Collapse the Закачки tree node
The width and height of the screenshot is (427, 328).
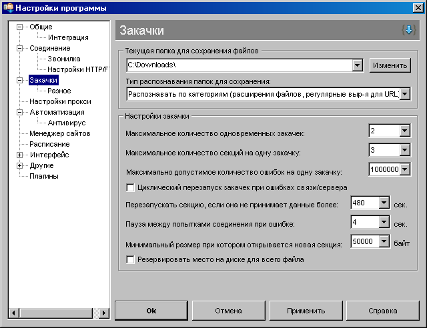pyautogui.click(x=19, y=80)
